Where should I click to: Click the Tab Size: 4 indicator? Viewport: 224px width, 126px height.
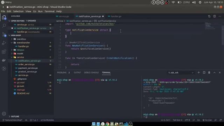(177, 120)
